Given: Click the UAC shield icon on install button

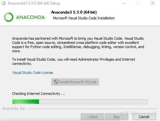Looking at the screenshot, I should point(56,82).
